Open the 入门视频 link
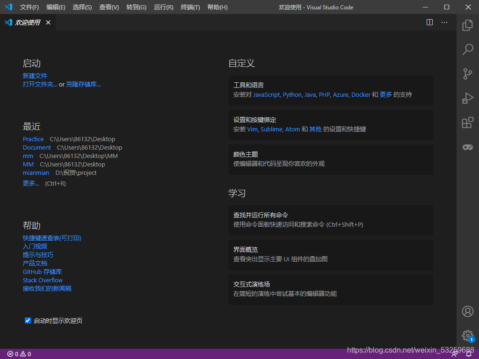479x359 pixels. pos(35,246)
